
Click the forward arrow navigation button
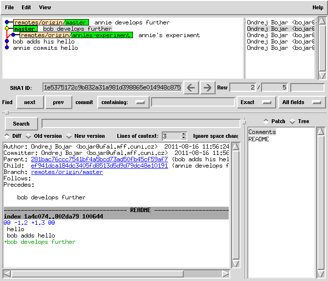207,87
